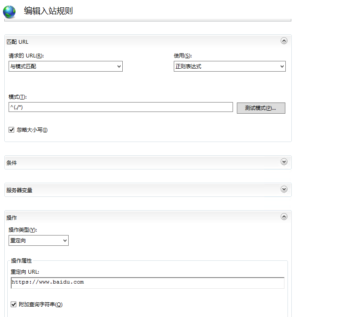Click the globe icon beside 编辑入站规则
The height and width of the screenshot is (317, 354).
click(9, 12)
